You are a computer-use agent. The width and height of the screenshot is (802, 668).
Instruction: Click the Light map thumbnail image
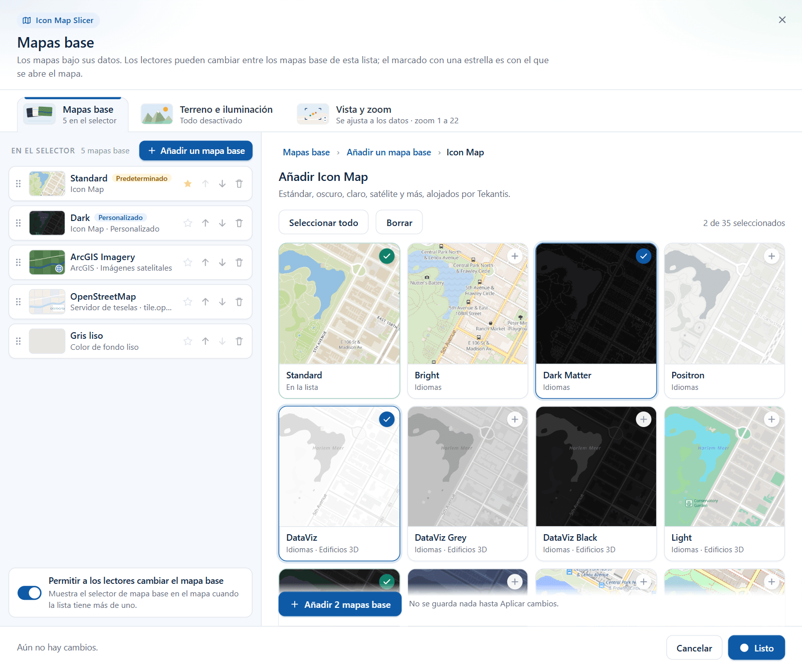tap(724, 467)
